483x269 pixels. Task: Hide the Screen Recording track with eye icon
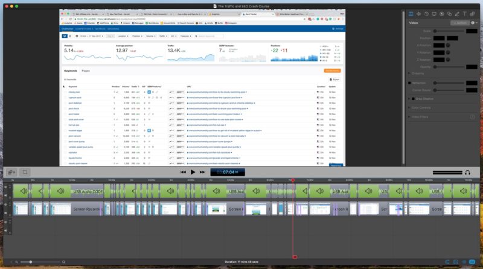coord(5,205)
